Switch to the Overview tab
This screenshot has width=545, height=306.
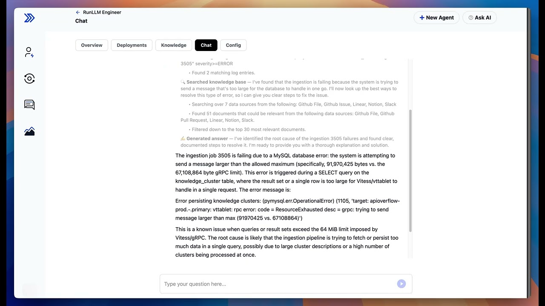[x=92, y=45]
